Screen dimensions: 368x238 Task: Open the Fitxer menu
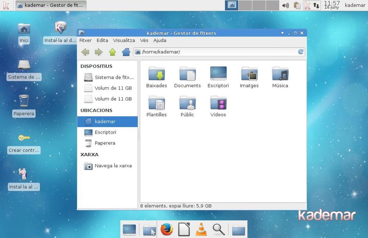(85, 40)
